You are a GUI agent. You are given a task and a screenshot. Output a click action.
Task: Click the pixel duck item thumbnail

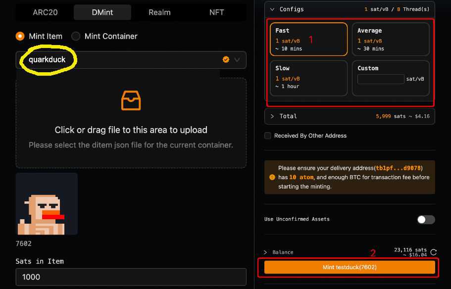pos(47,204)
